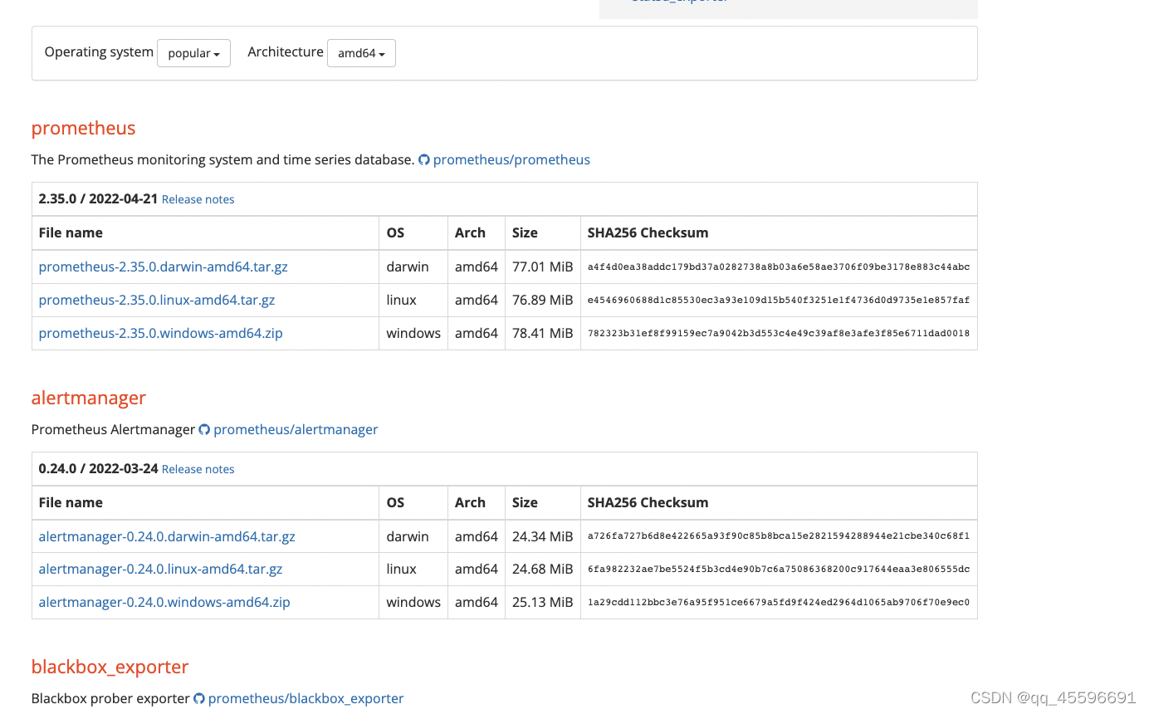This screenshot has width=1149, height=714.
Task: Download alertmanager-0.24.0.linux-amd64.tar.gz
Action: point(161,569)
